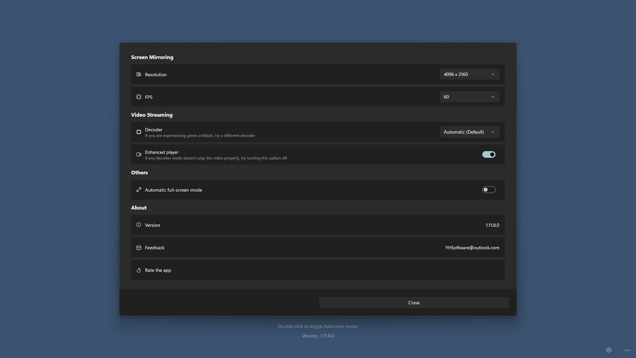Click the Feedback envelope icon

click(139, 248)
